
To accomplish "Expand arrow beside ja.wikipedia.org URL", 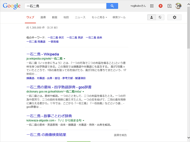I will coord(64,59).
